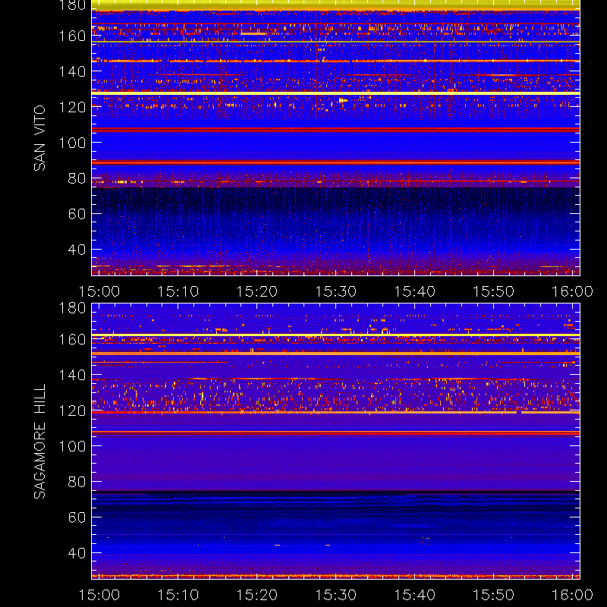This screenshot has height=607, width=607.
Task: Click the 60 frequency label on San Vito axis
Action: coord(77,214)
